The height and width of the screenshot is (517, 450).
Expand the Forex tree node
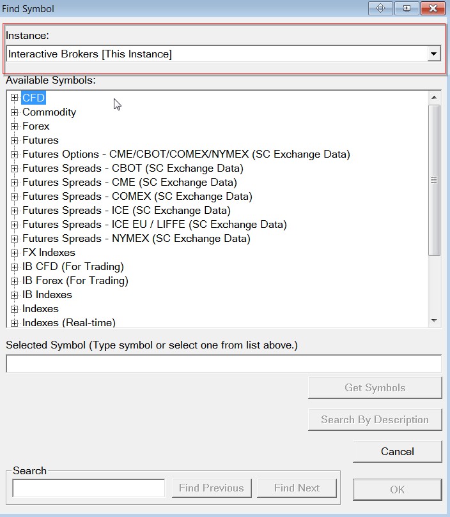click(x=14, y=126)
